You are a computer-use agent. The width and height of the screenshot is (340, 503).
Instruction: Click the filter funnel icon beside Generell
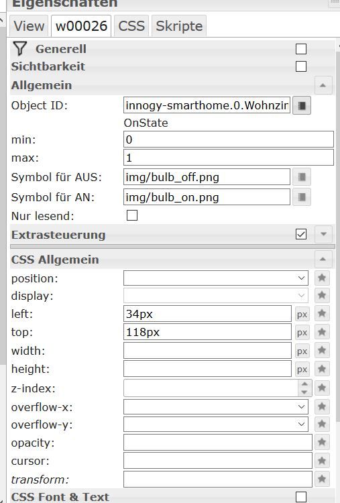pyautogui.click(x=20, y=49)
